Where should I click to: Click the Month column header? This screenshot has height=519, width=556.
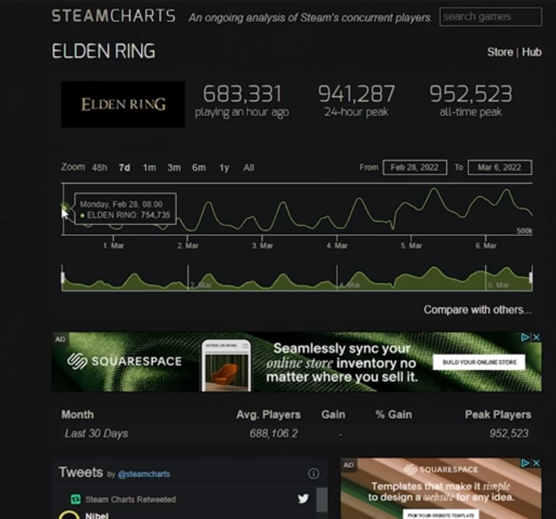pyautogui.click(x=77, y=415)
